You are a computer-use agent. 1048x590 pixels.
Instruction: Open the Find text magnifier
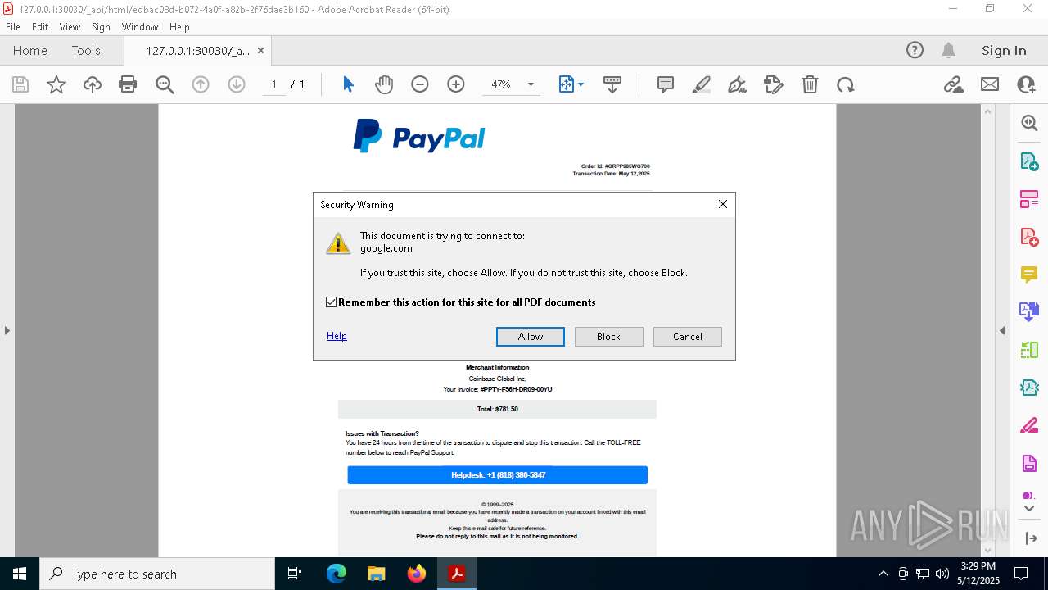tap(165, 84)
